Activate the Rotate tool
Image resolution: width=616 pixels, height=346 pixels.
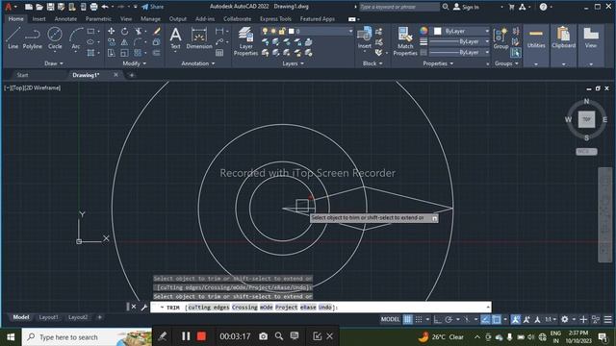pyautogui.click(x=124, y=31)
